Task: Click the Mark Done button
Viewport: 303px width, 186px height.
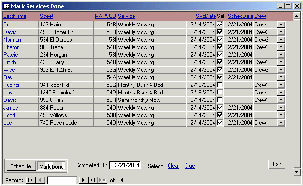Action: tap(52, 166)
